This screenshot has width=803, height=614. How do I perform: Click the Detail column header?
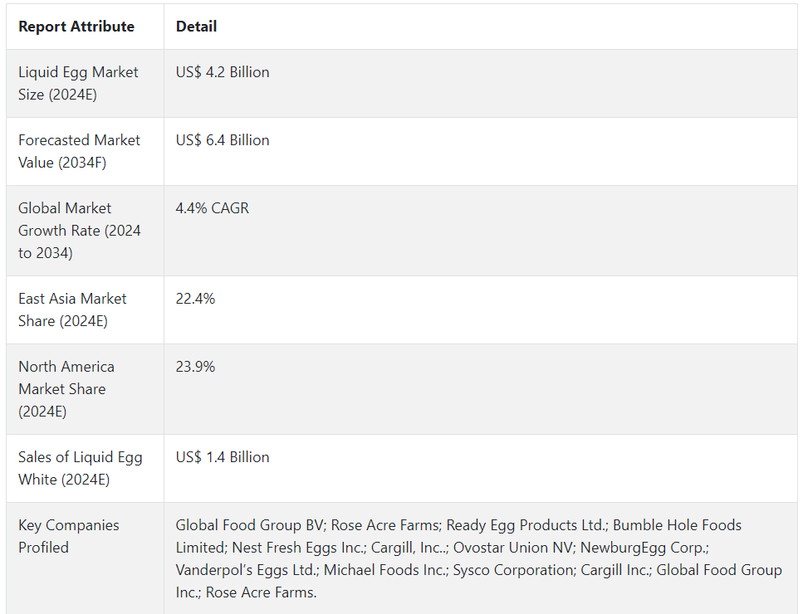[x=196, y=27]
